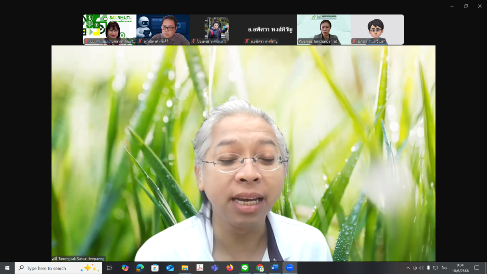This screenshot has width=487, height=274.
Task: Open the notification center icon
Action: pos(477,268)
